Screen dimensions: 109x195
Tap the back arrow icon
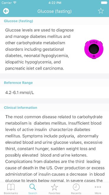(6, 11)
